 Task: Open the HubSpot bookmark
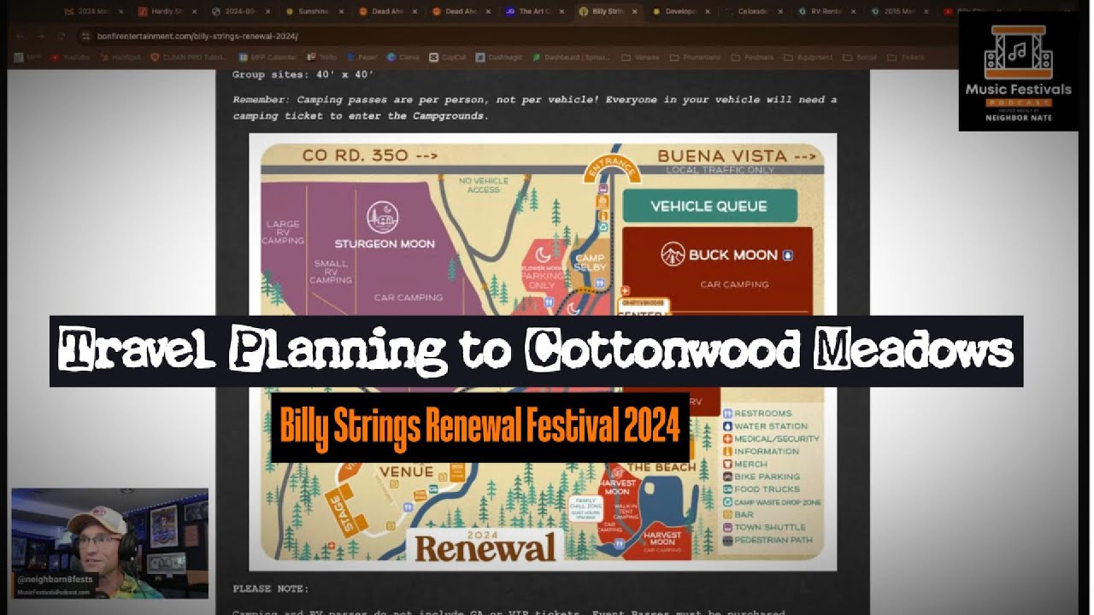tap(121, 57)
